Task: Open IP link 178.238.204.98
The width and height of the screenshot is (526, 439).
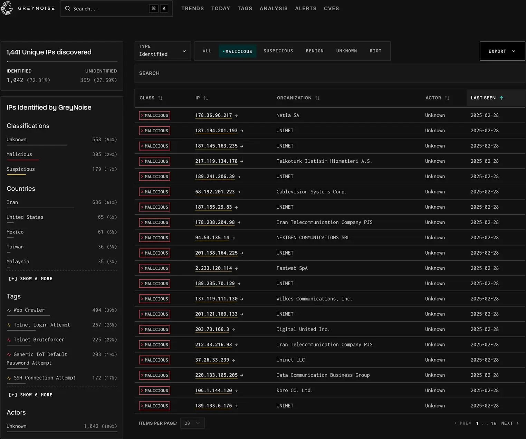Action: (215, 222)
